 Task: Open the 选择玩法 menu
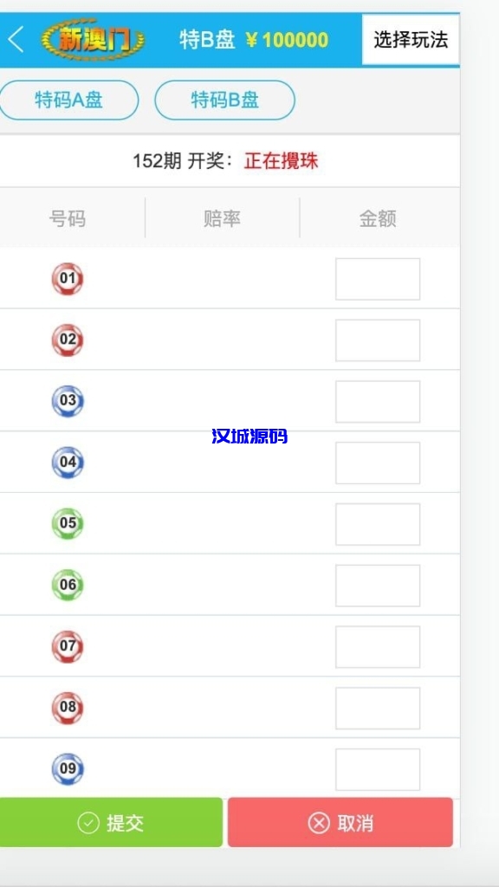(x=411, y=38)
